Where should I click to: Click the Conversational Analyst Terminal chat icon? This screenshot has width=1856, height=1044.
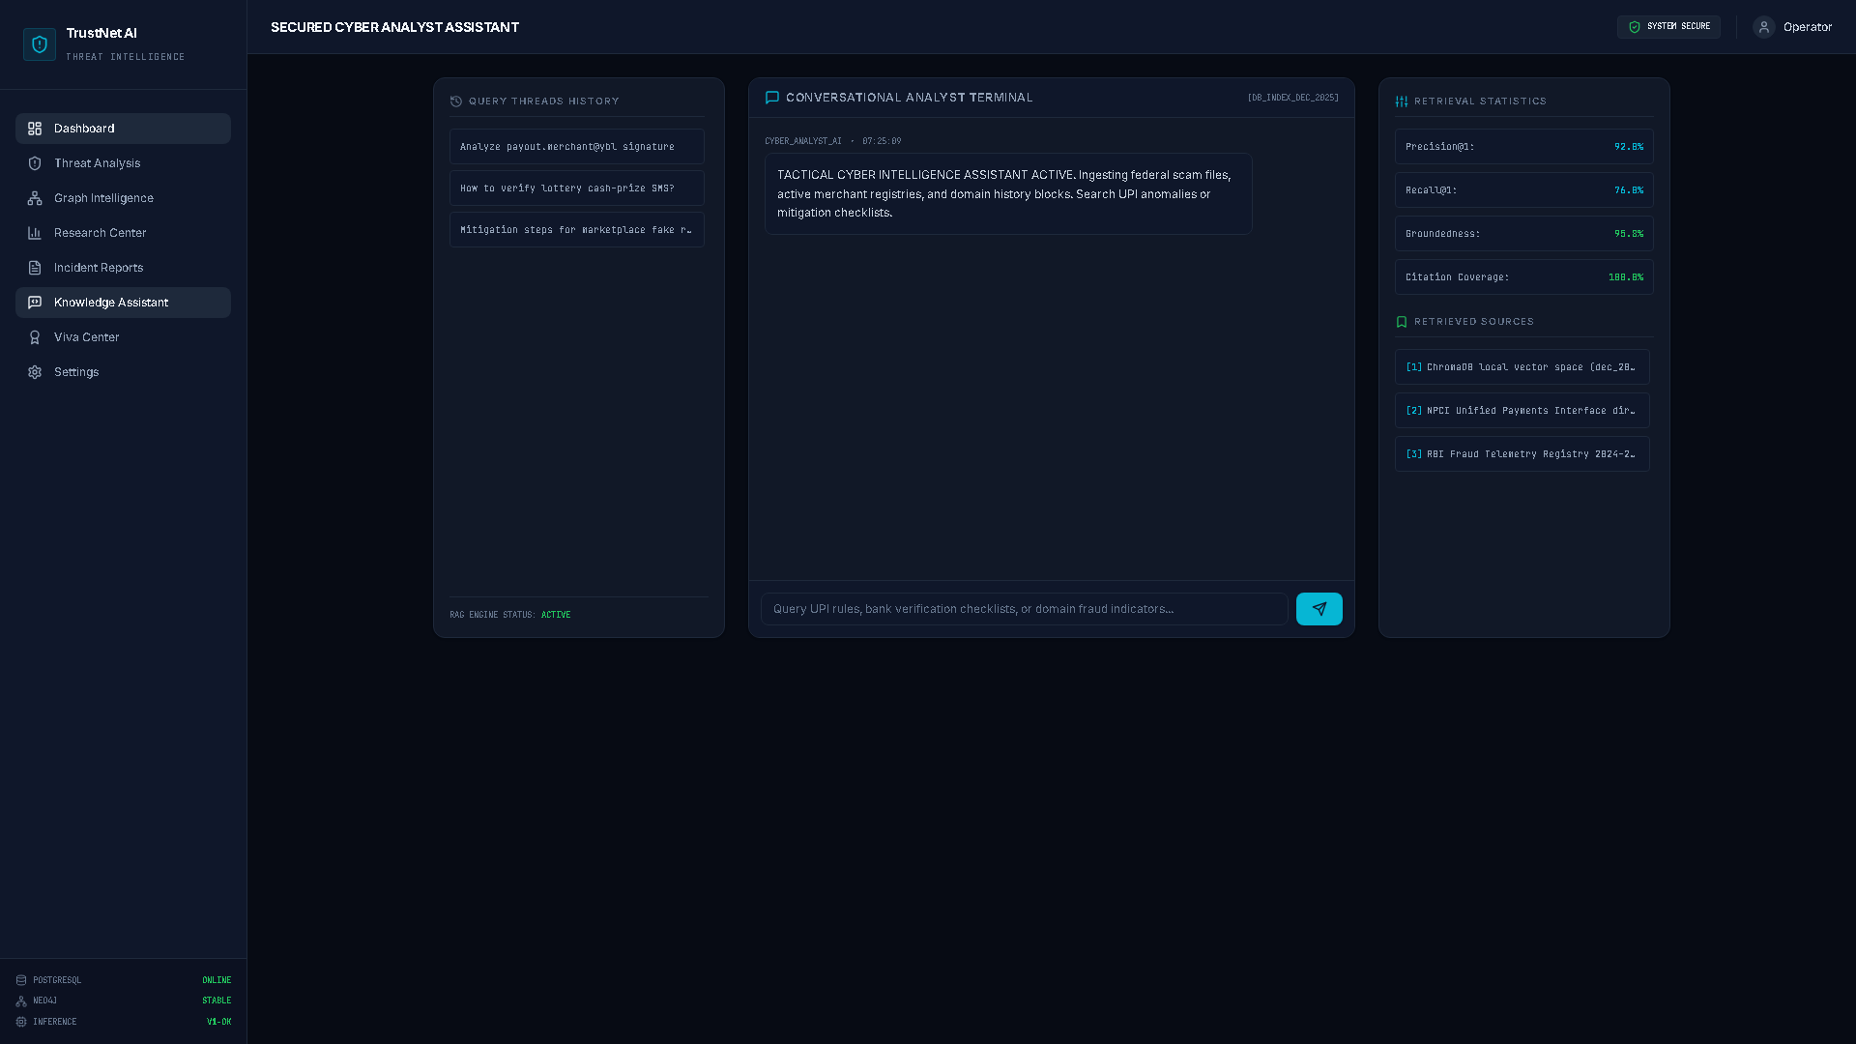[x=772, y=98]
